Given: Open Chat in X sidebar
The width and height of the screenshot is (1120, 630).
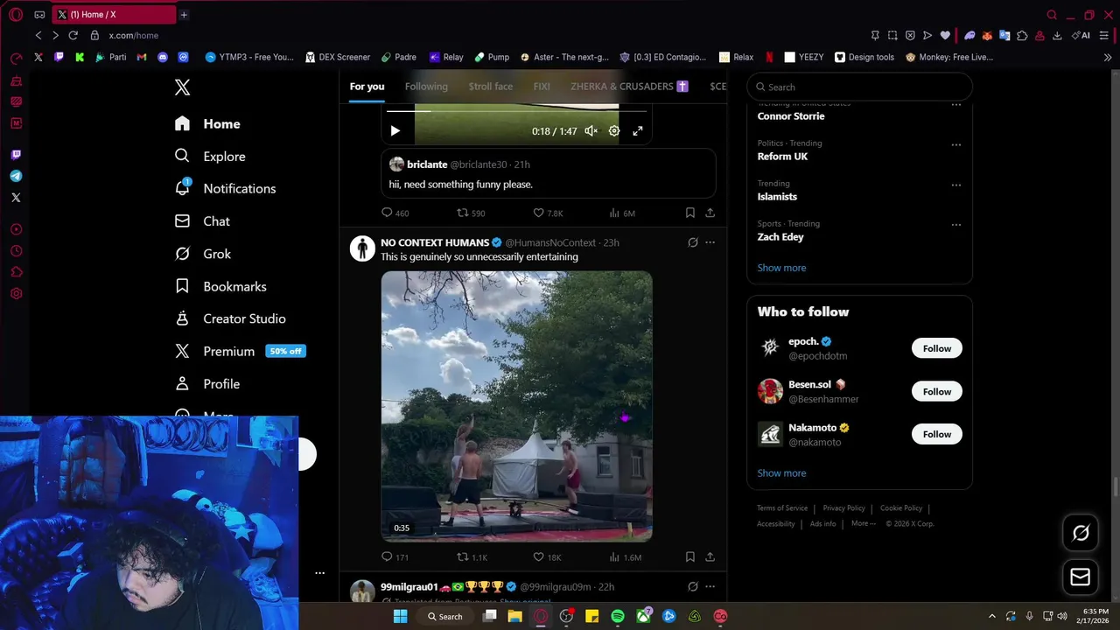Looking at the screenshot, I should 202,221.
